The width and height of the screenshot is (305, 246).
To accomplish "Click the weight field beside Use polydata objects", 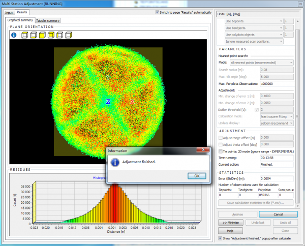I will (x=289, y=35).
